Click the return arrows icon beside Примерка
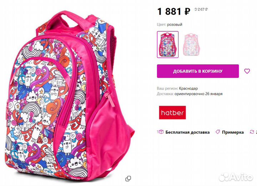The image size is (257, 186). [252, 132]
